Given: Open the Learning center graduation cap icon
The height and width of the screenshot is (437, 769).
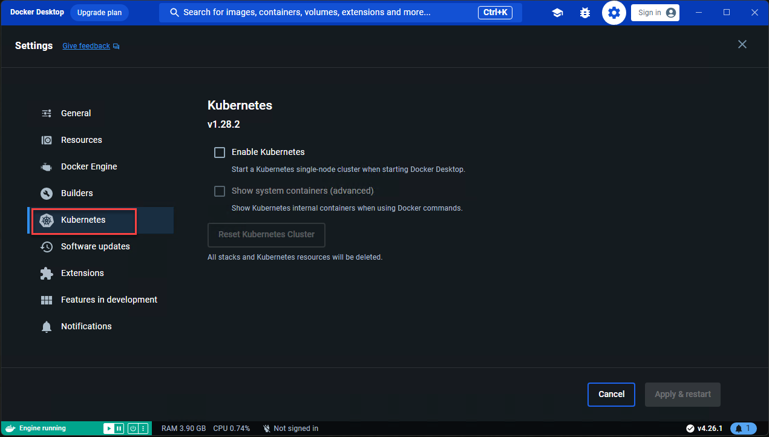Looking at the screenshot, I should (x=557, y=13).
